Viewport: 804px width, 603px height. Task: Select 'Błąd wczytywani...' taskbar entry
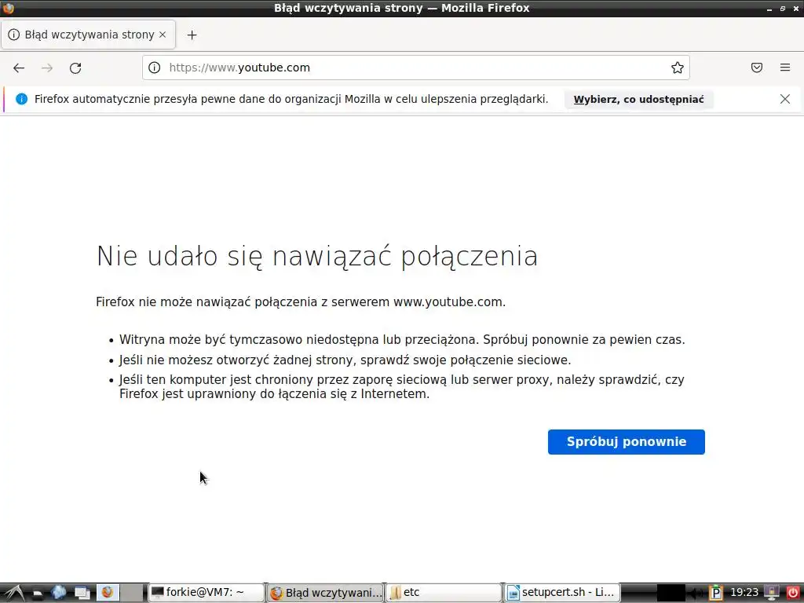[325, 593]
